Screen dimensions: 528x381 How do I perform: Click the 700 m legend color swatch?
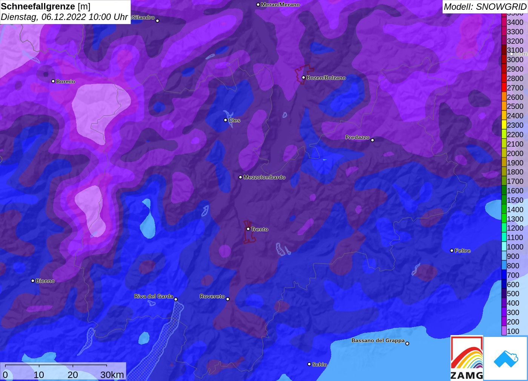[x=504, y=275]
